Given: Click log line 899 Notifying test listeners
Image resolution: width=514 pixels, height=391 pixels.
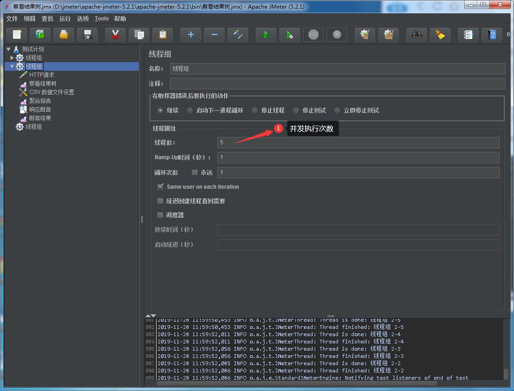Looking at the screenshot, I should pyautogui.click(x=313, y=378).
